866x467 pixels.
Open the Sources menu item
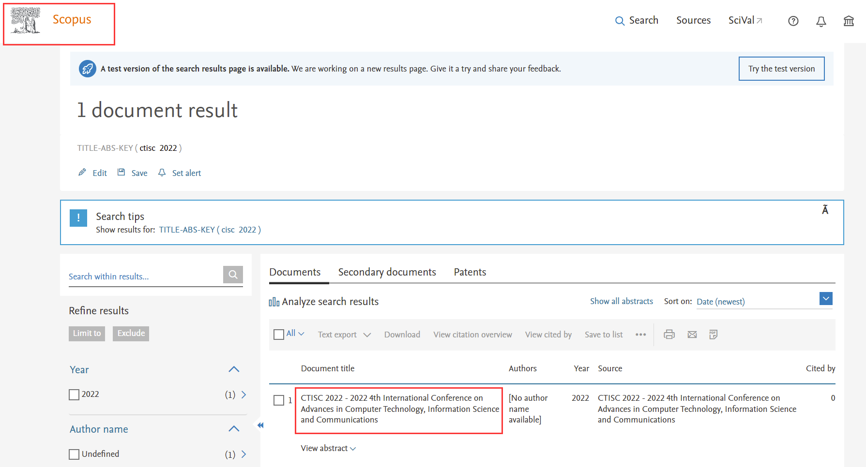[694, 20]
